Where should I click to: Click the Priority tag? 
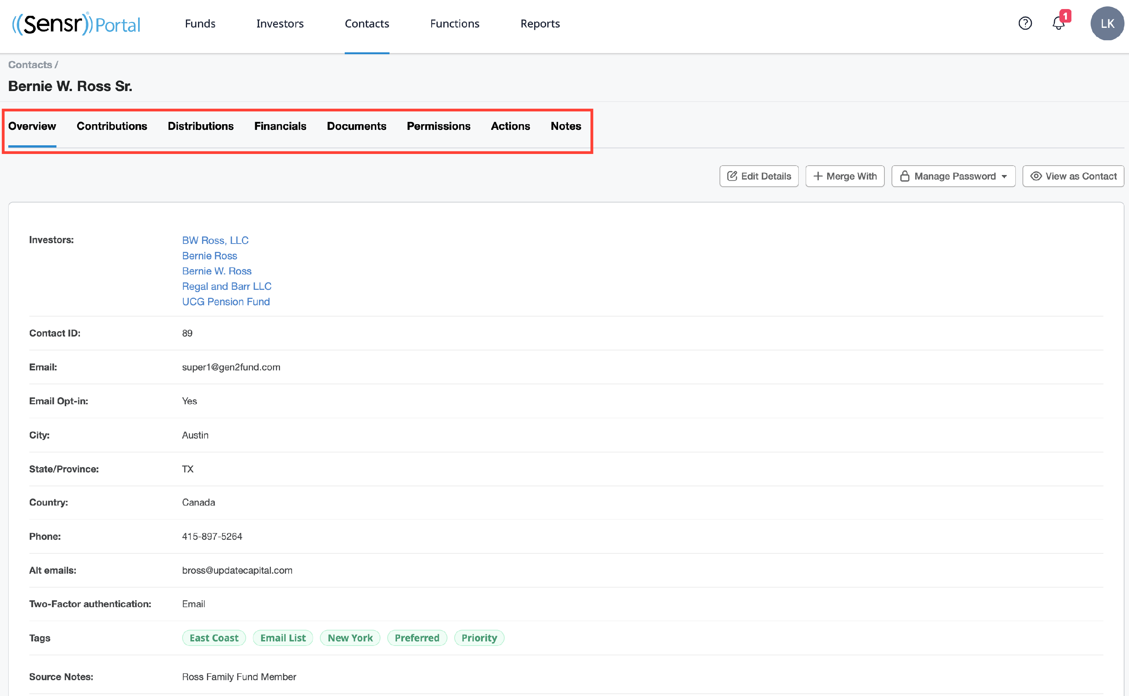coord(479,638)
